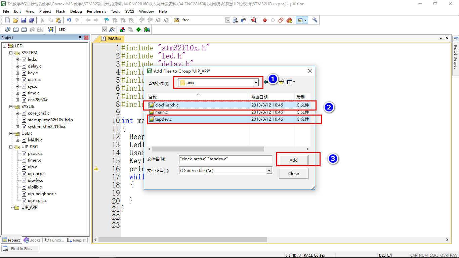The height and width of the screenshot is (258, 459).
Task: Click the Add button in dialog
Action: [293, 160]
